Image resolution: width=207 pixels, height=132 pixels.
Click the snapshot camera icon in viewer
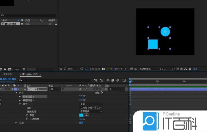pyautogui.click(x=103, y=69)
